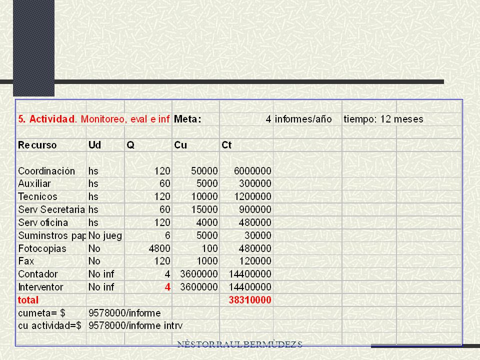This screenshot has height=360, width=480.
Task: Click total cost '1200000' for Tecnicos
Action: coord(253,196)
